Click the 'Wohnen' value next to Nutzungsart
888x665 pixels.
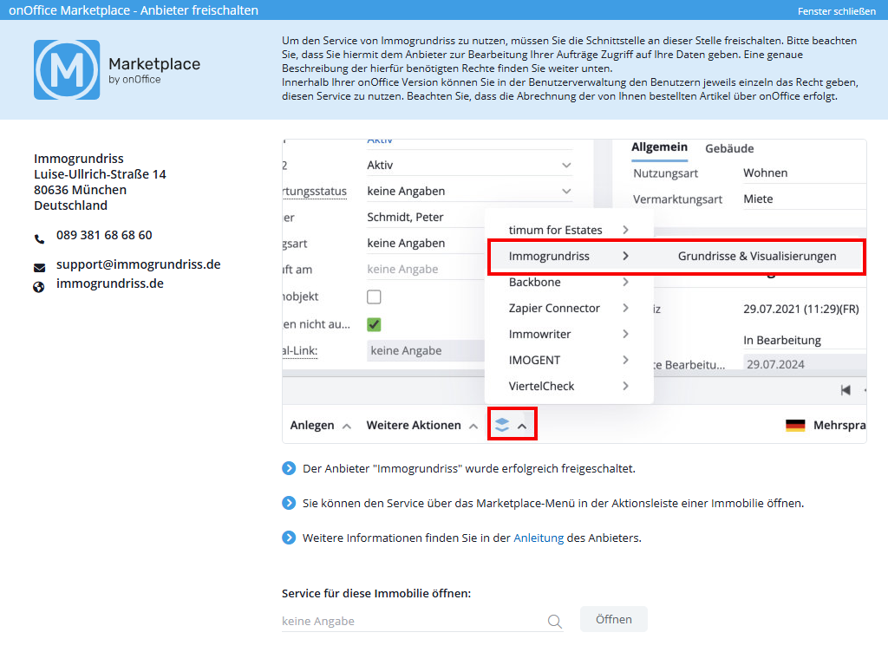tap(765, 173)
